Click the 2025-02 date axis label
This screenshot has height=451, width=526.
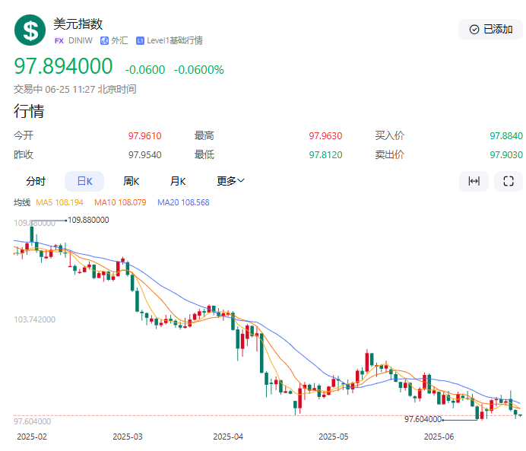[x=32, y=437]
